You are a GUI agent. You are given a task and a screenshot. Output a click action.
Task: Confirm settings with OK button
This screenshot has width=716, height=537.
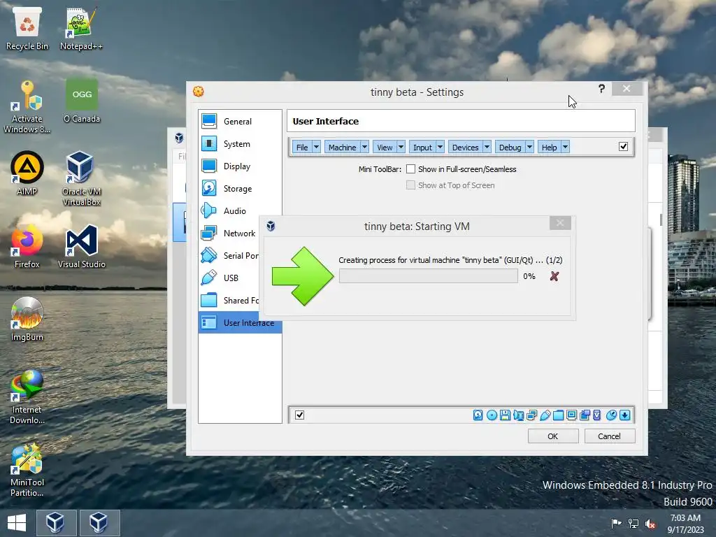click(x=553, y=436)
